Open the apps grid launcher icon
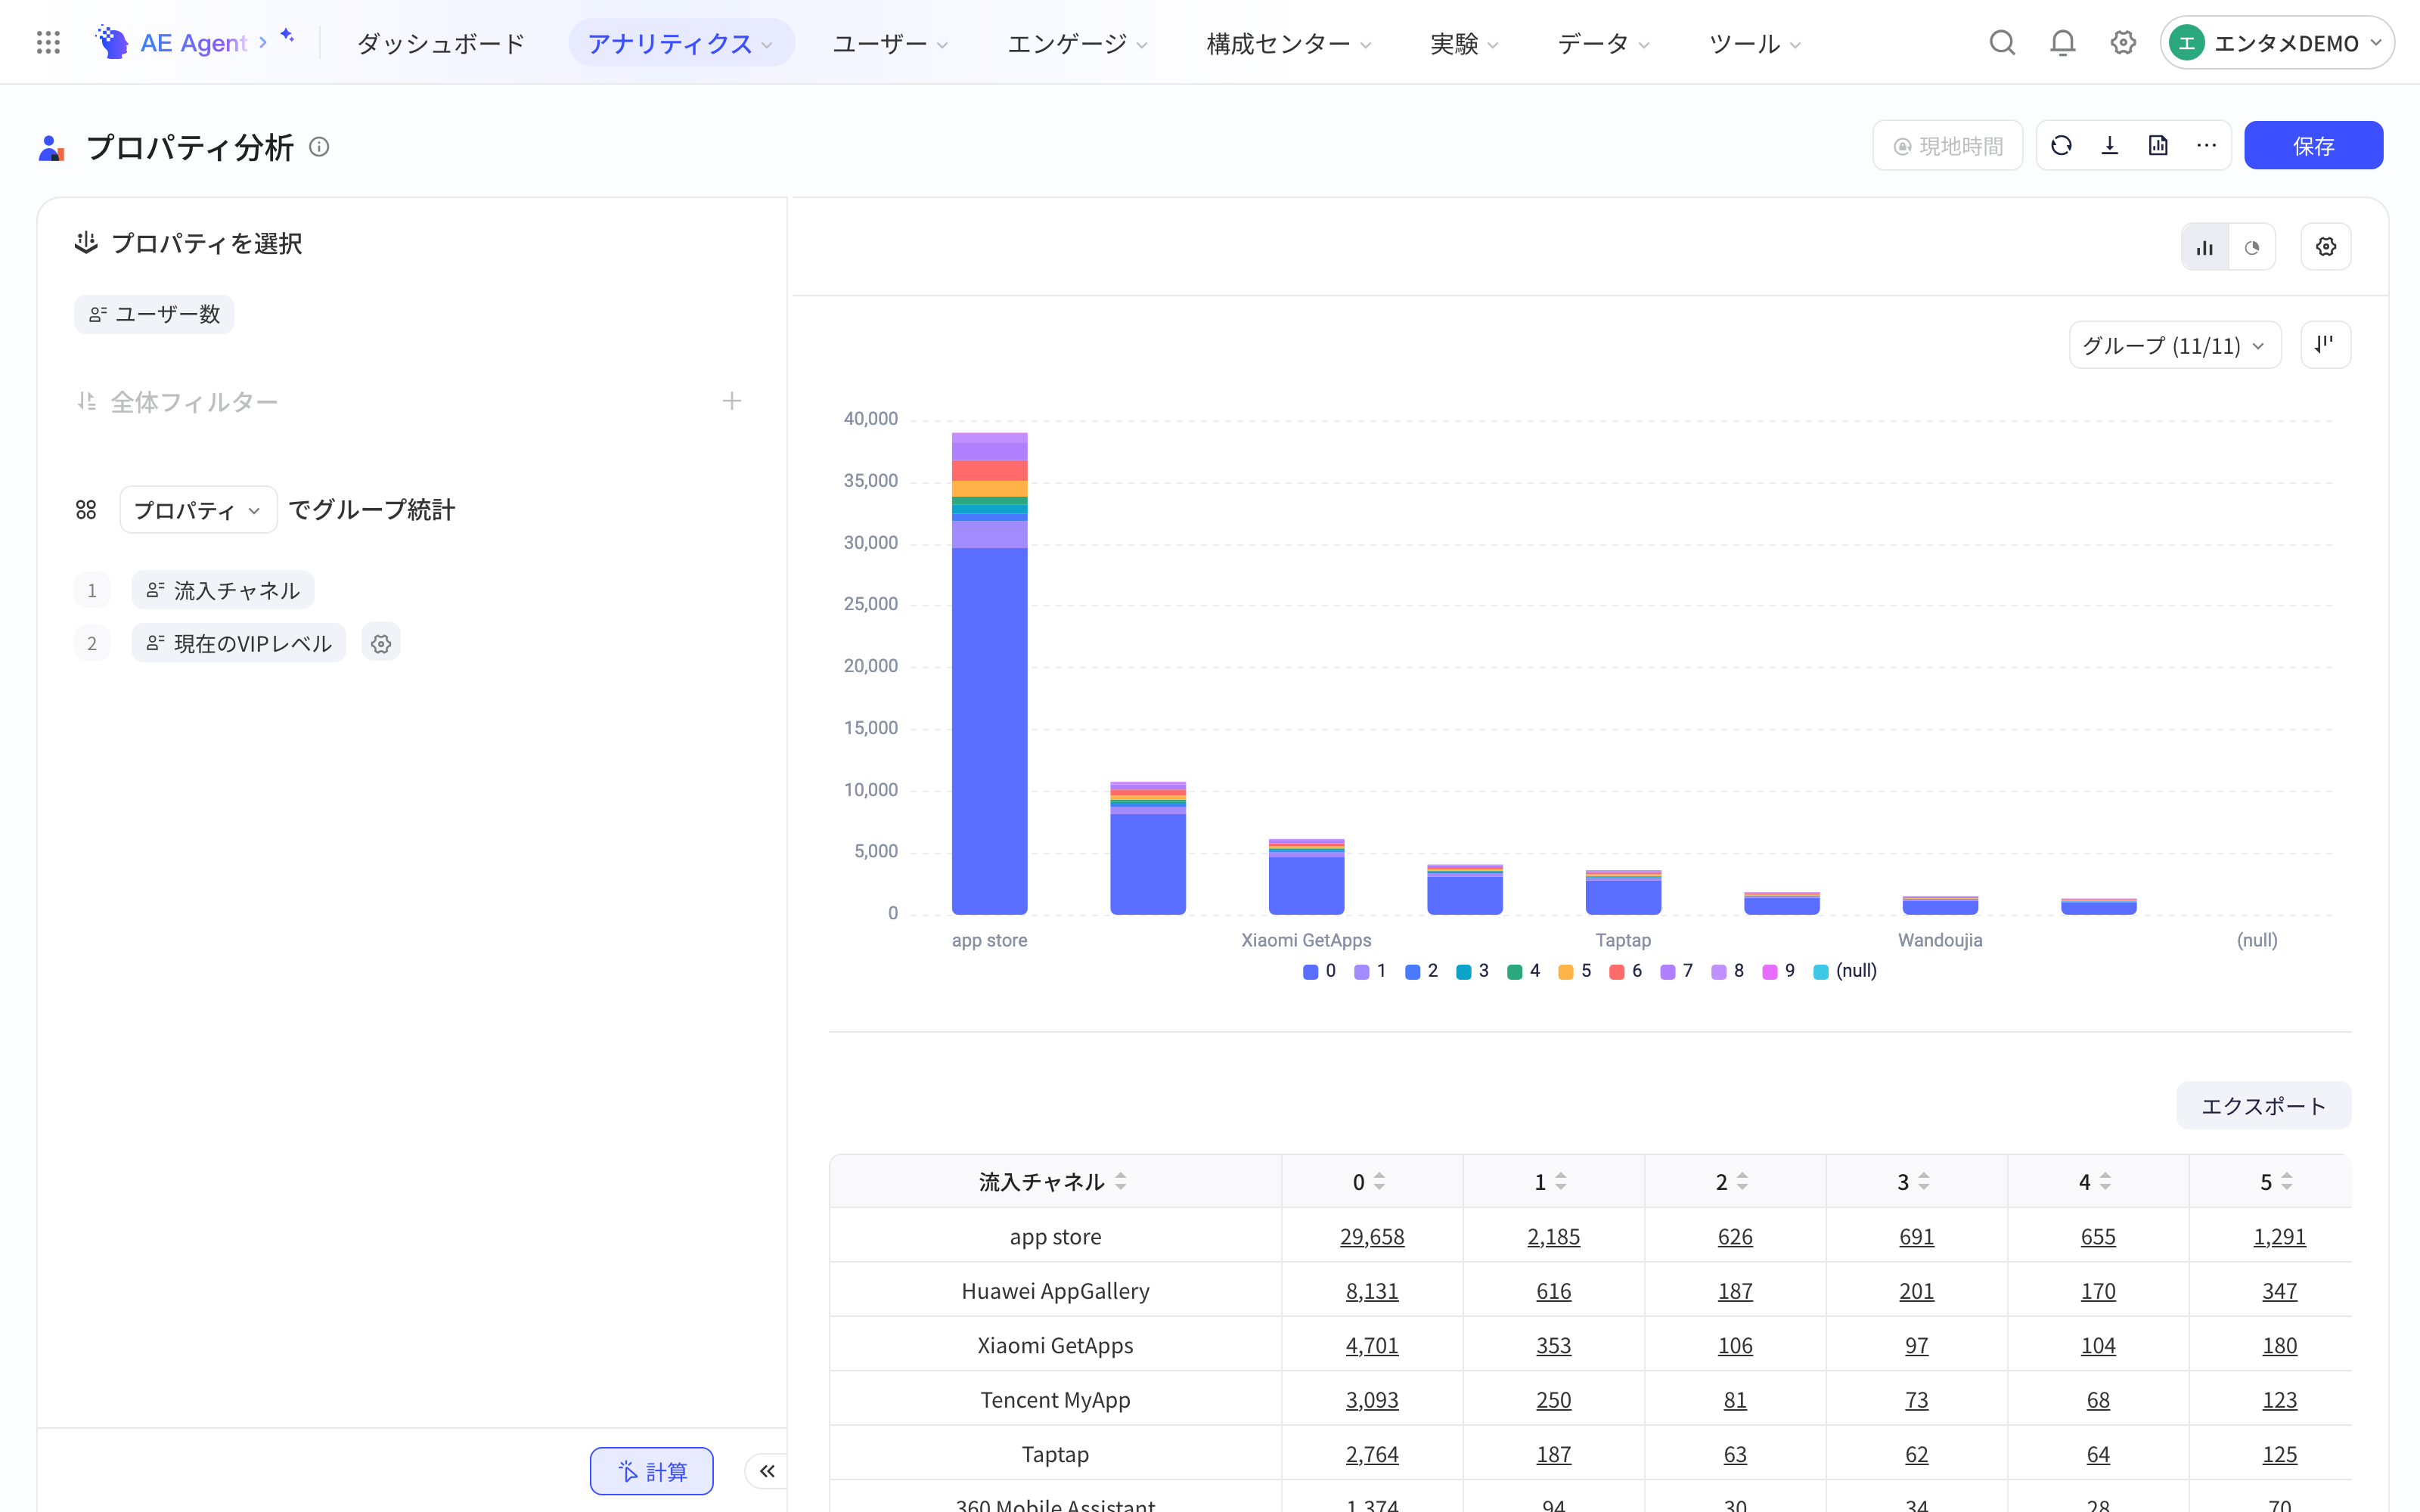The image size is (2420, 1512). pyautogui.click(x=48, y=42)
